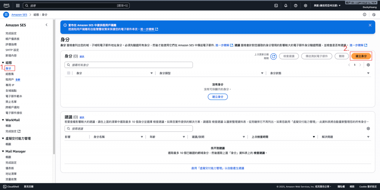The image size is (380, 190).
Task: Open the 資訊 link beside 建議 (0)
Action: (x=82, y=117)
